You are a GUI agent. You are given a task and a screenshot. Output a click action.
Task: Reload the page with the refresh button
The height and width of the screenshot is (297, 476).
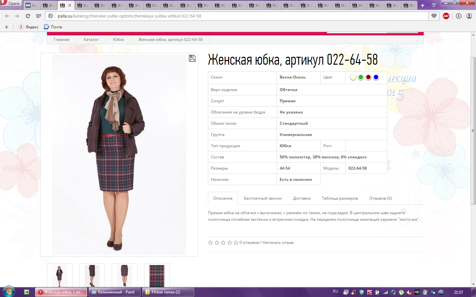[28, 16]
